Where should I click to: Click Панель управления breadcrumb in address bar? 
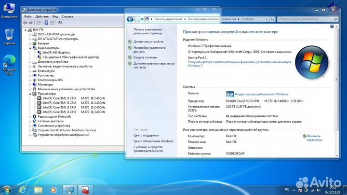coord(168,19)
